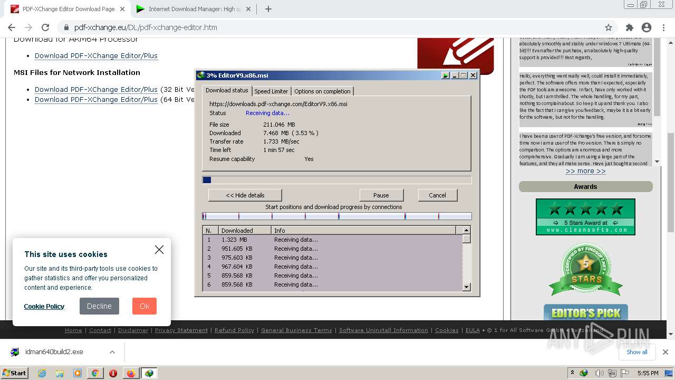Image resolution: width=675 pixels, height=380 pixels.
Task: Open Options on completion tab
Action: coord(322,91)
